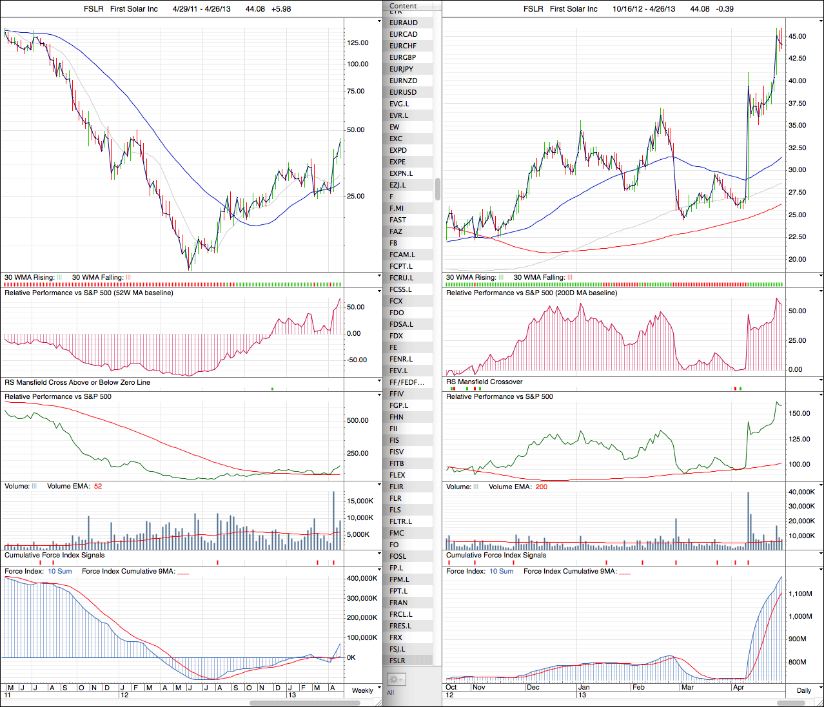Select FSLR in the symbol list
The width and height of the screenshot is (824, 707).
tap(397, 661)
